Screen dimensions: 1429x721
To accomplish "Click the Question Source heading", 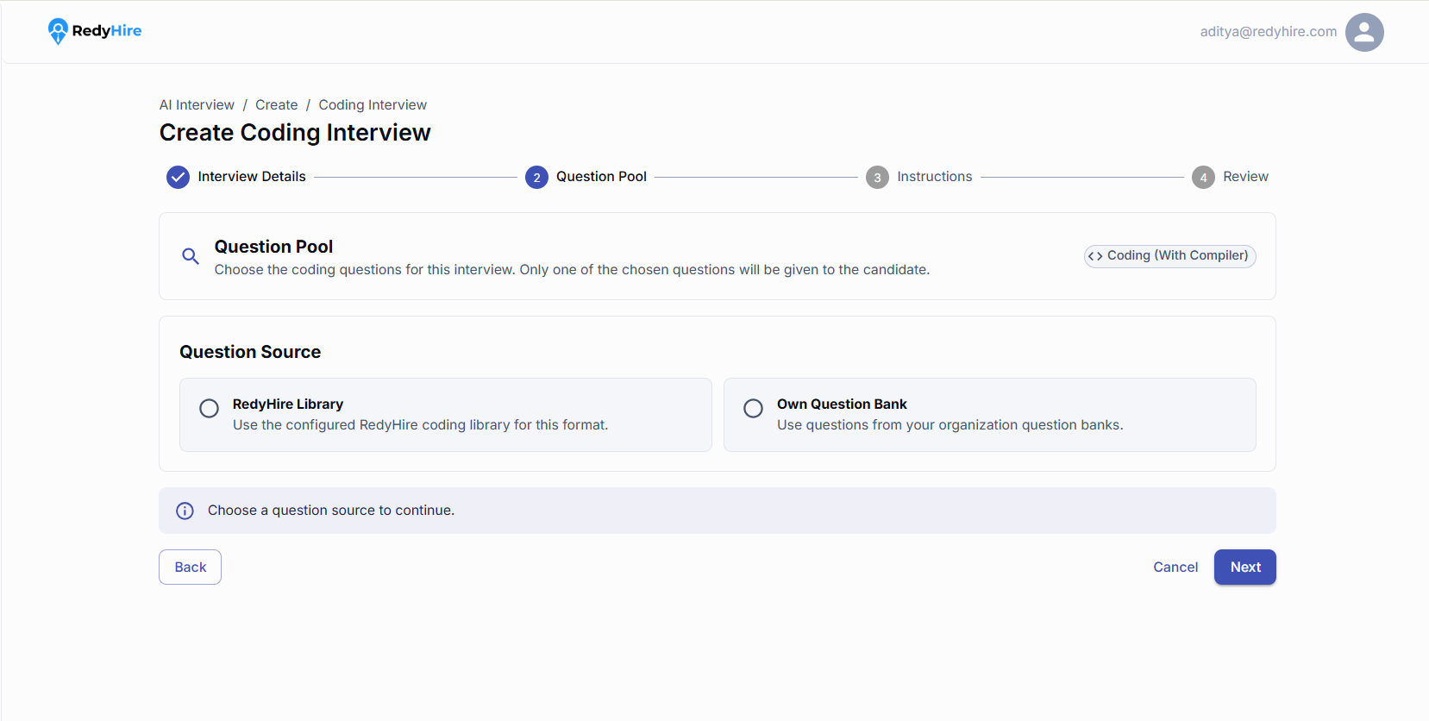I will coord(250,352).
